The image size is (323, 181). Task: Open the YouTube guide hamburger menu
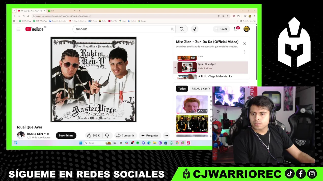click(18, 29)
